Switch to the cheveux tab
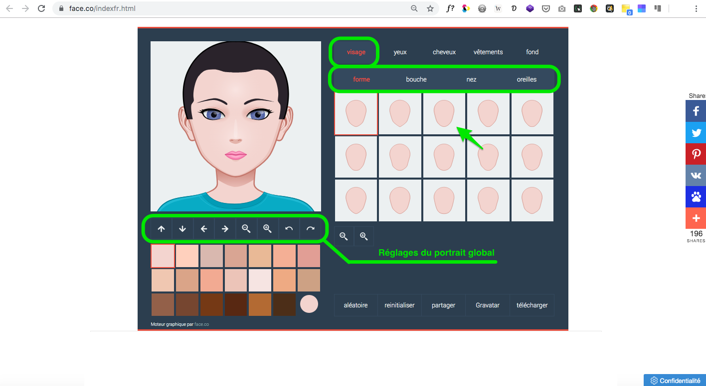Viewport: 706px width, 386px height. click(444, 52)
